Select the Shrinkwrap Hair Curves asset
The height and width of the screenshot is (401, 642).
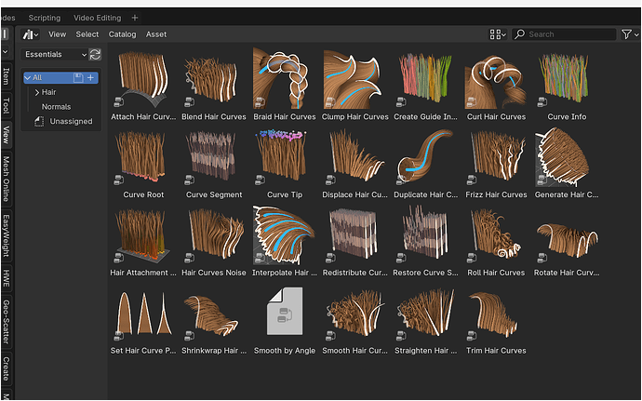click(214, 319)
